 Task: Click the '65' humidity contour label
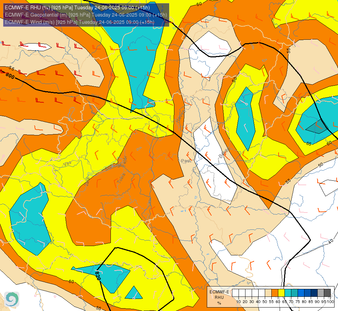(x=309, y=144)
